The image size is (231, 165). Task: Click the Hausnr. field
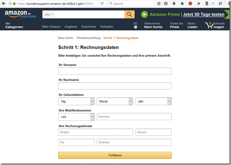154,132
